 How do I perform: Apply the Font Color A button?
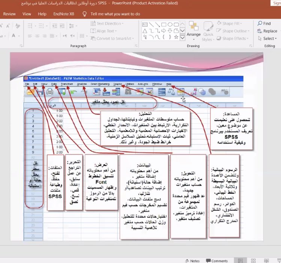pos(14,36)
